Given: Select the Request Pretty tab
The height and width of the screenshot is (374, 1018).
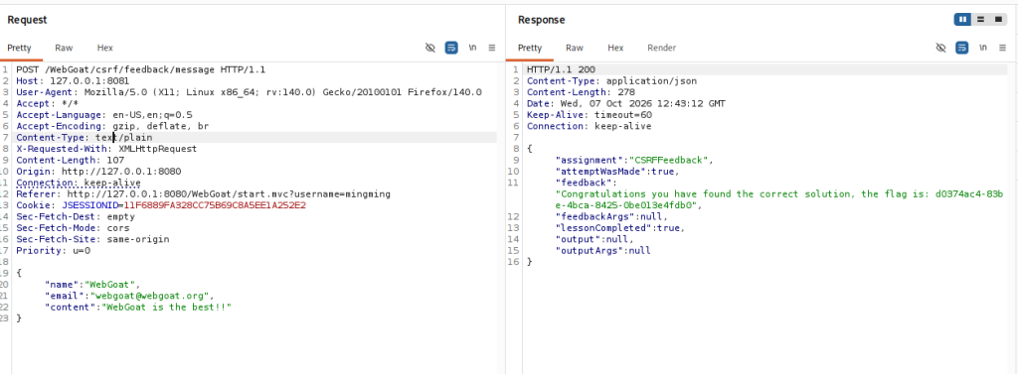Looking at the screenshot, I should coord(20,48).
